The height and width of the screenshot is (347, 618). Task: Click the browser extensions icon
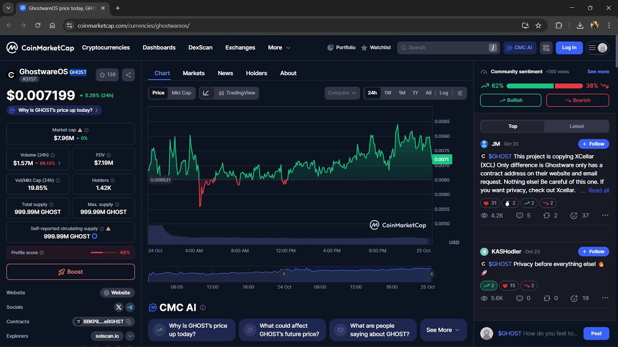[x=559, y=26]
